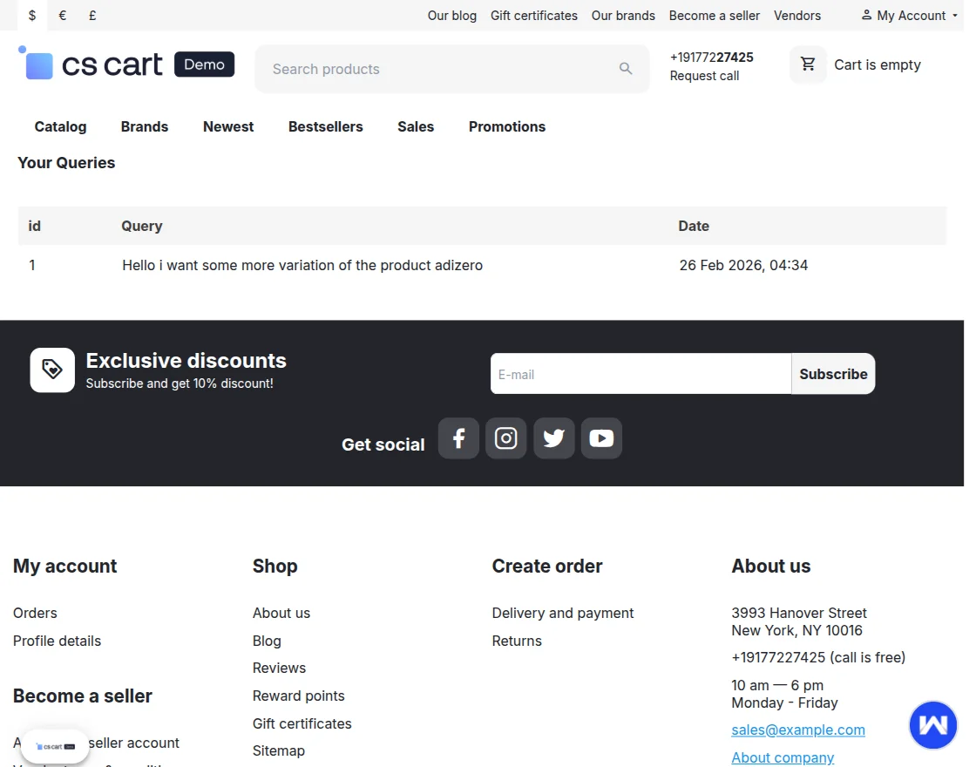Open the Twitter social icon
Screen dimensions: 976x767
click(553, 438)
